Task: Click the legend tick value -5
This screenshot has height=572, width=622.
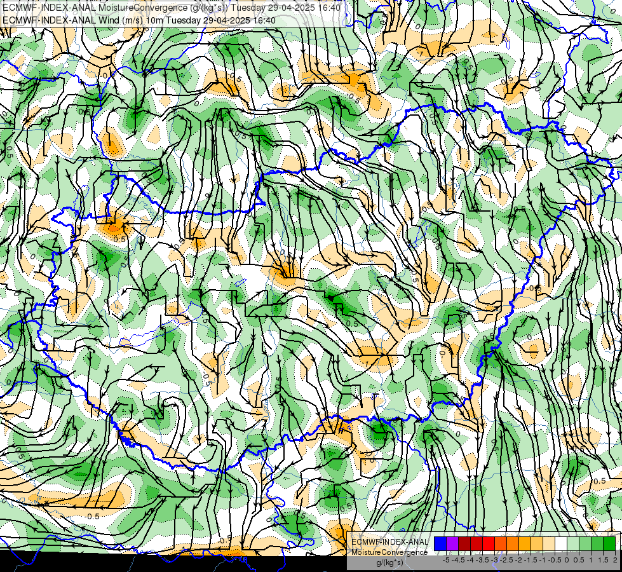Action: (x=446, y=560)
